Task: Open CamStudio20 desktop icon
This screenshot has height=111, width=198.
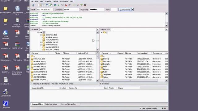Action: (6, 93)
